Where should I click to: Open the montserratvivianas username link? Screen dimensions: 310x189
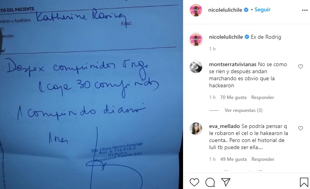pyautogui.click(x=232, y=65)
